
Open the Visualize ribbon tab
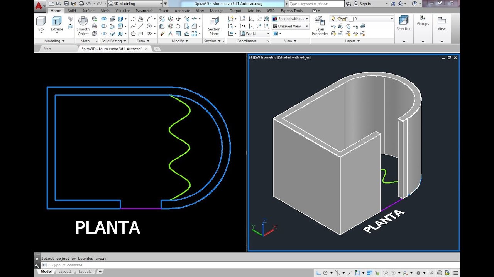pos(122,11)
